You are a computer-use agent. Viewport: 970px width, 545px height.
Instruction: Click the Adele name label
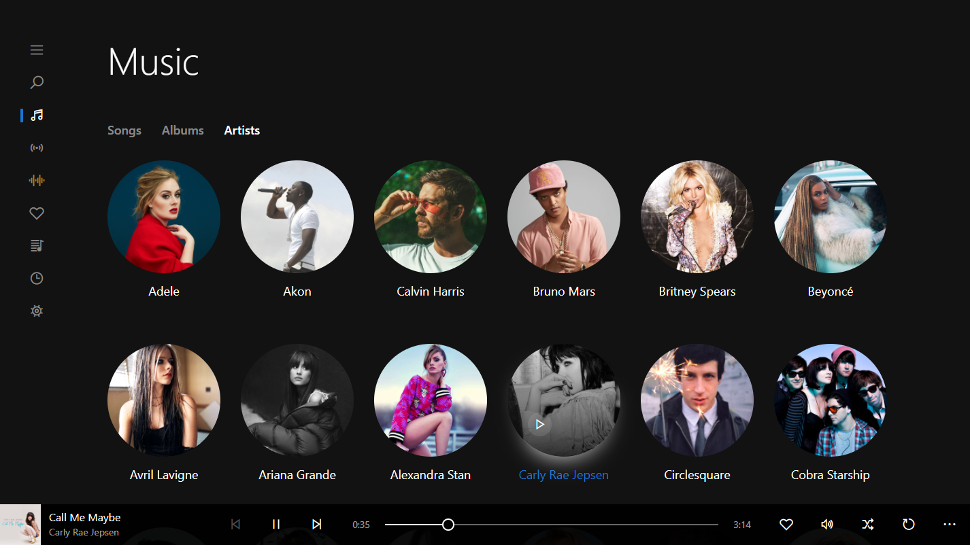point(164,292)
